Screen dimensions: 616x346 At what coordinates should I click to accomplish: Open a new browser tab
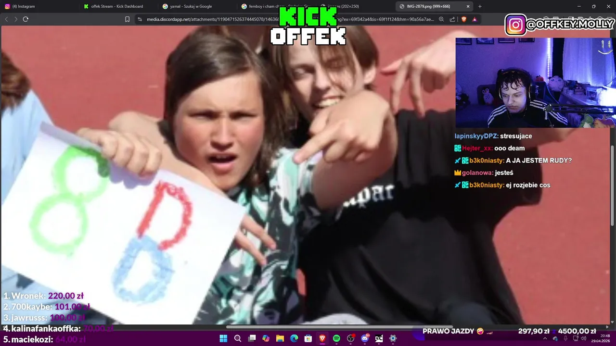(480, 6)
